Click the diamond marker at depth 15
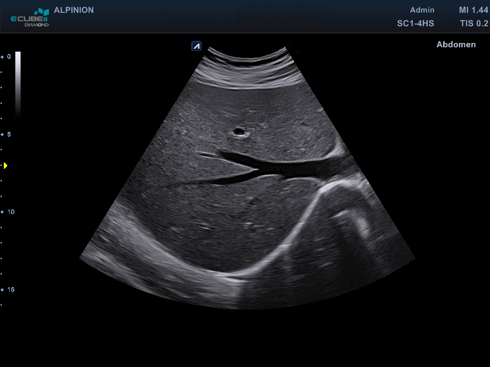The image size is (490, 367). pyautogui.click(x=2, y=290)
